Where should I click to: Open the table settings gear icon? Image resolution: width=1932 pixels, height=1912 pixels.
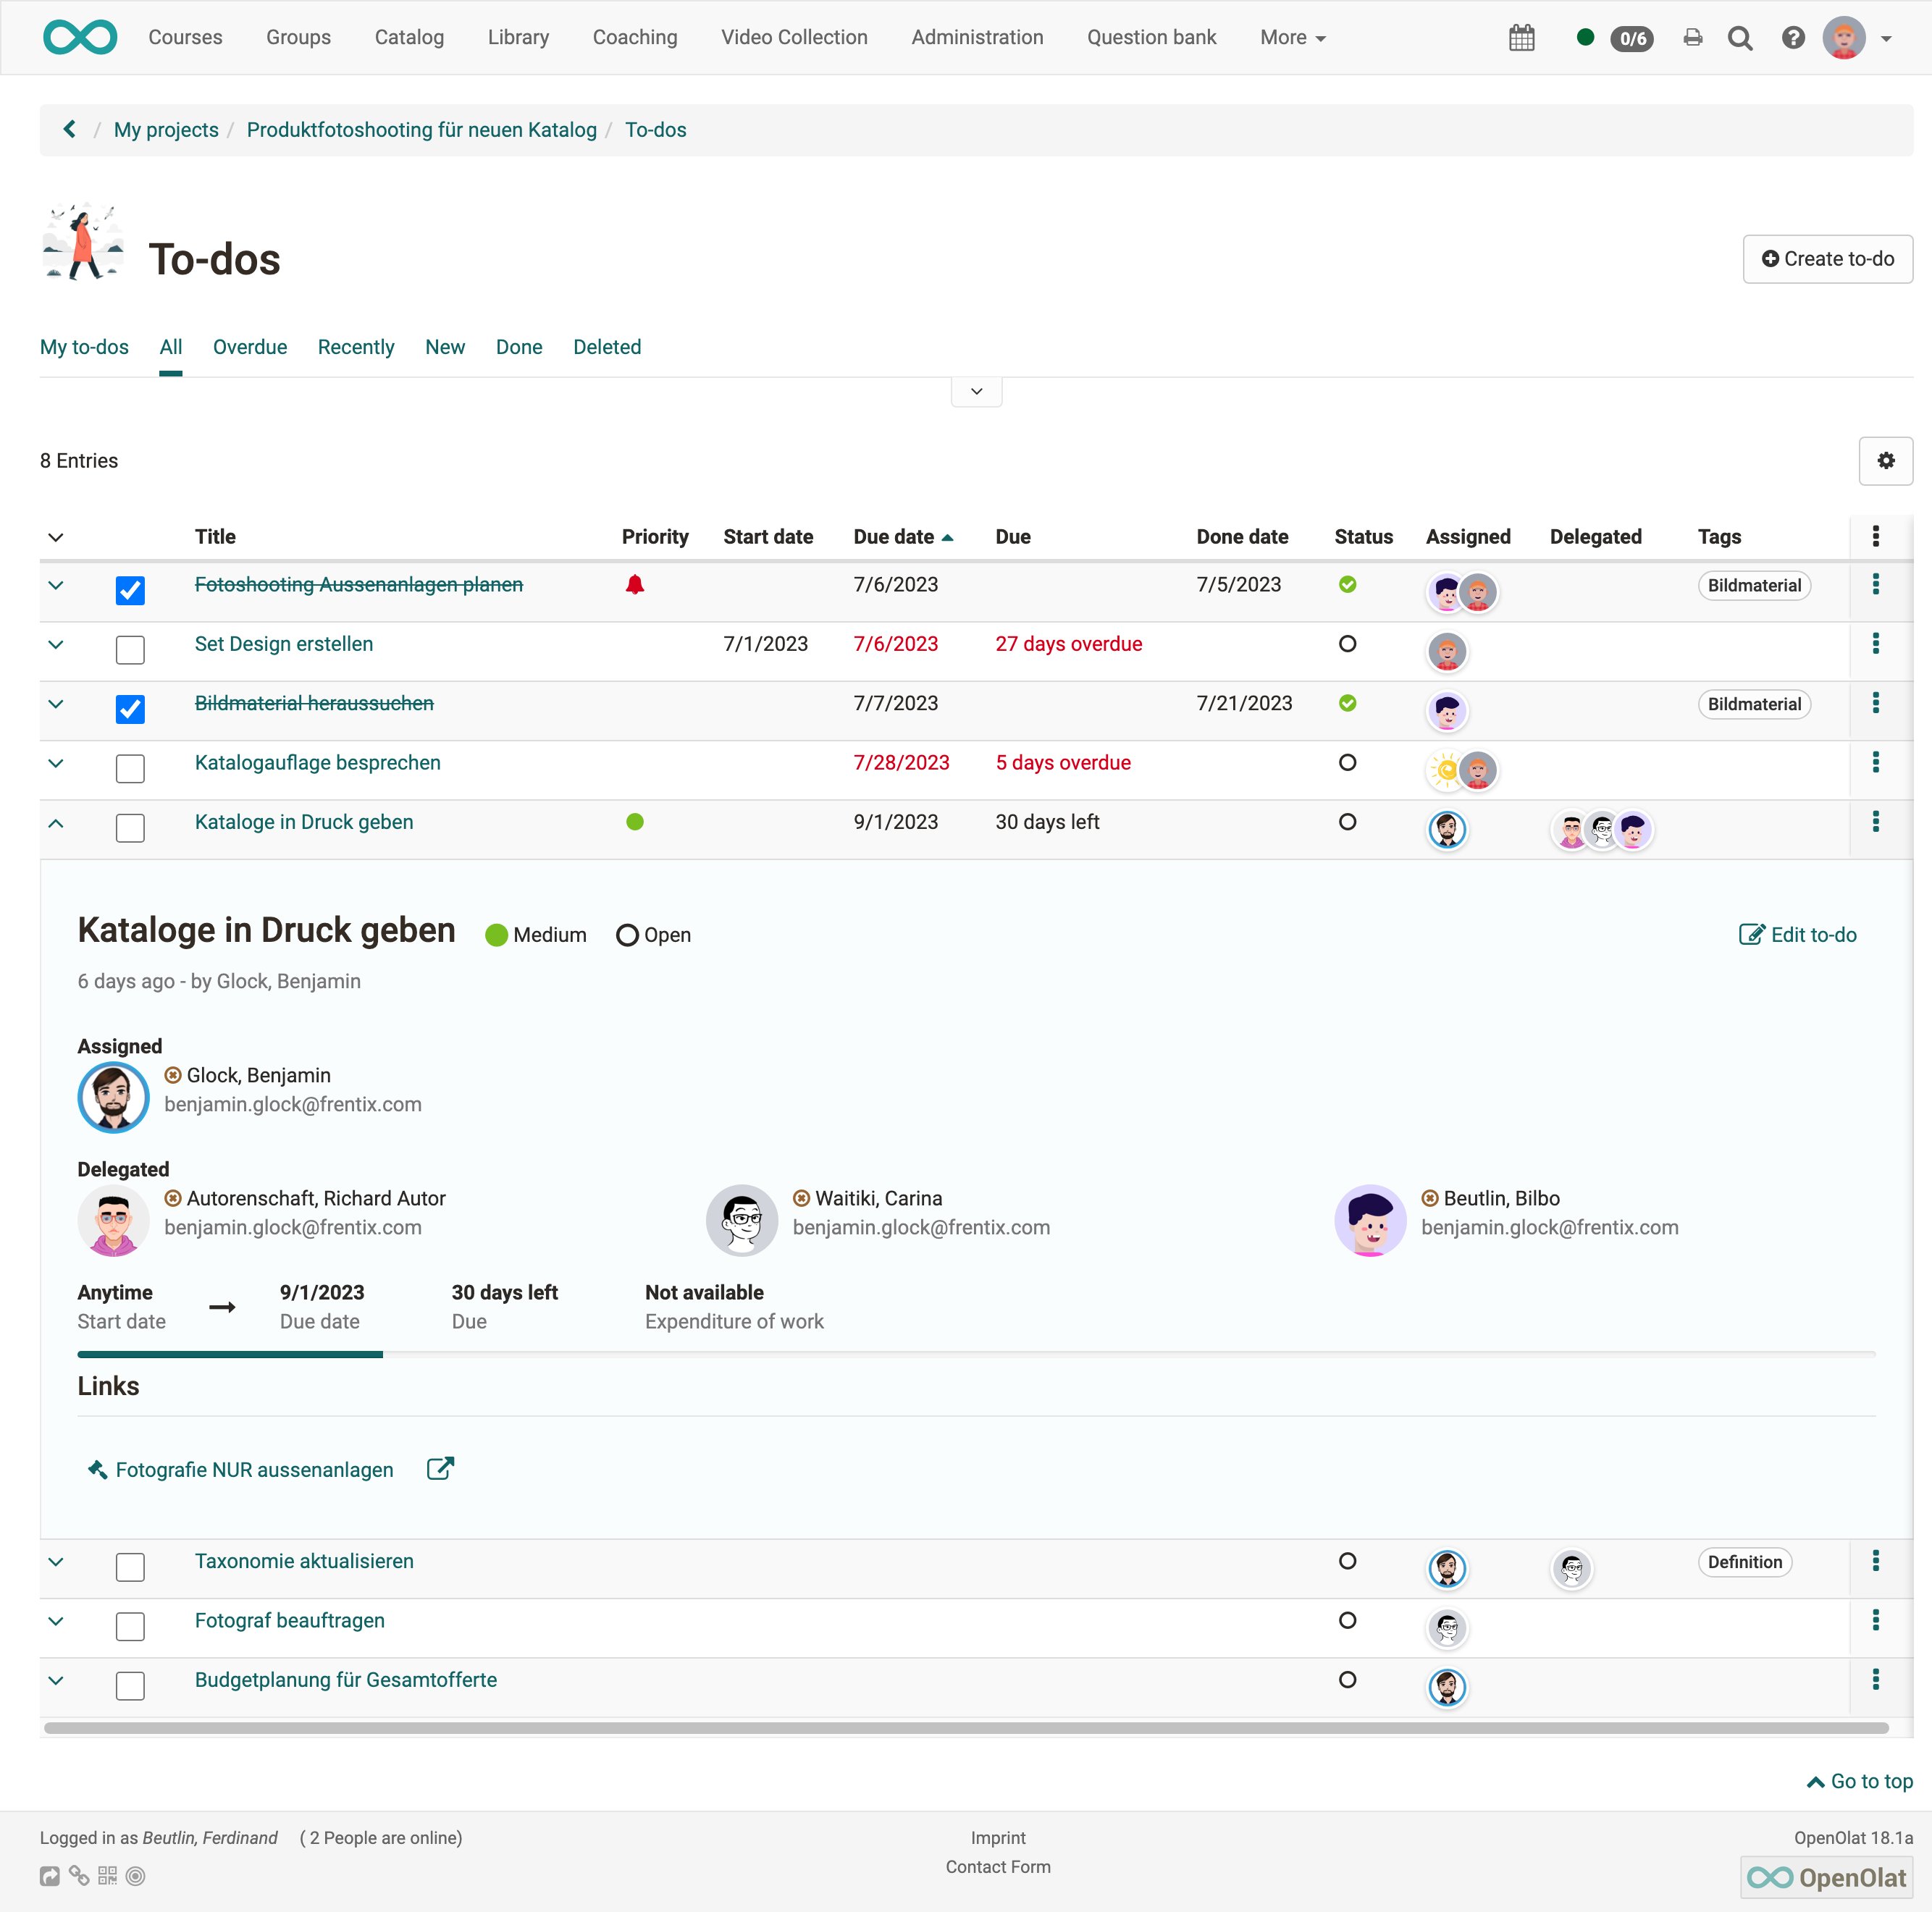pos(1886,461)
